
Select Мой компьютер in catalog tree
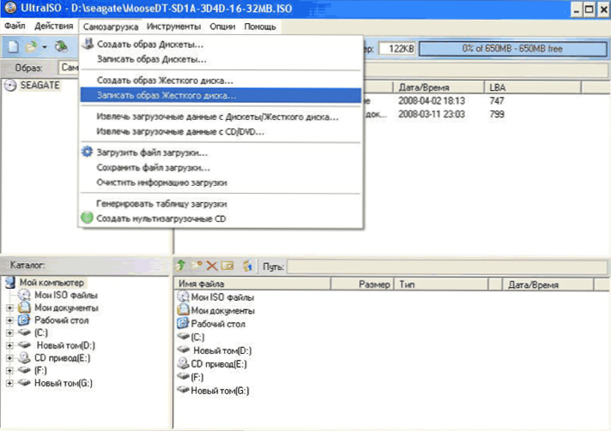pos(51,283)
